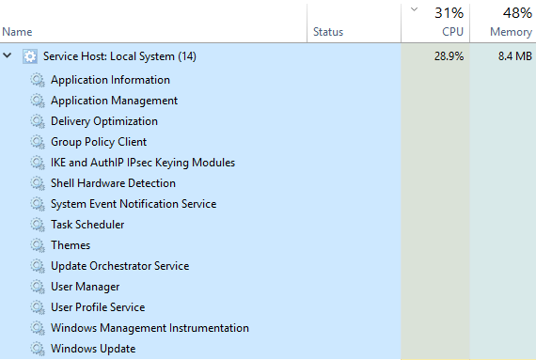Click the Update Orchestrator Service icon
Screen dimensions: 536x360
pyautogui.click(x=38, y=266)
